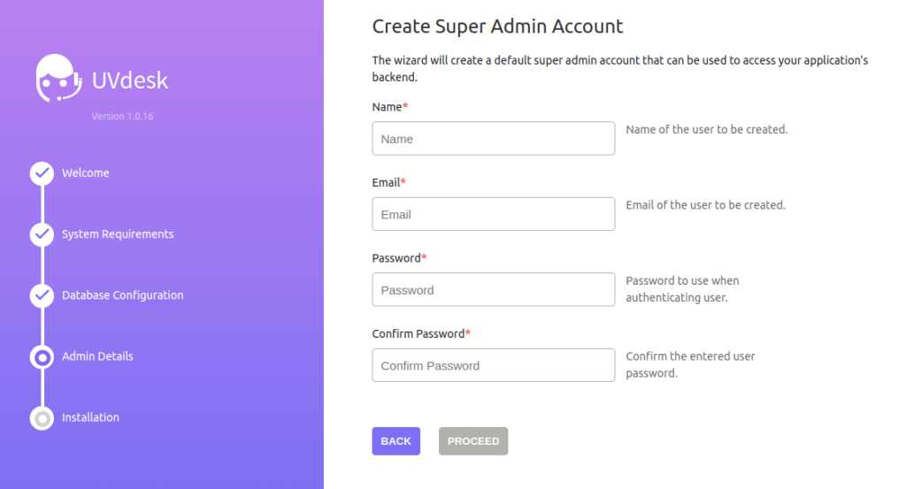
Task: Click the UVdesk mascot logo icon
Action: click(58, 79)
